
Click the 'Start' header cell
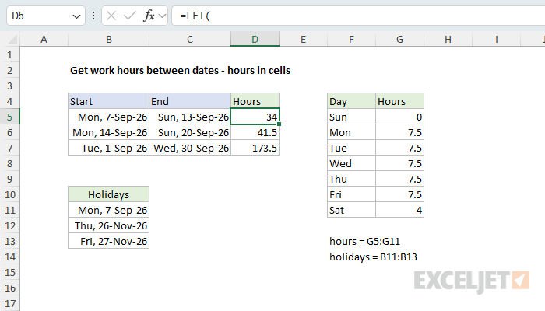pyautogui.click(x=109, y=101)
